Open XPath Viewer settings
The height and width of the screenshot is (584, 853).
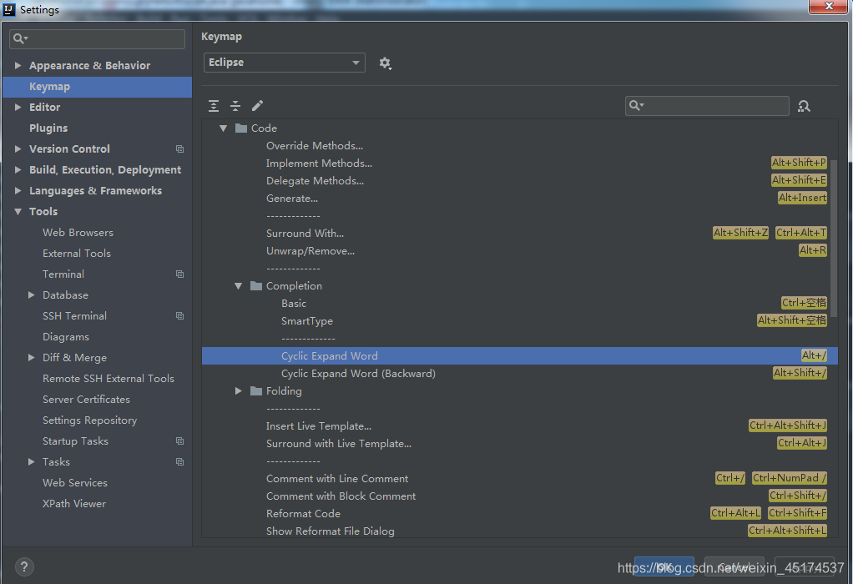tap(74, 504)
